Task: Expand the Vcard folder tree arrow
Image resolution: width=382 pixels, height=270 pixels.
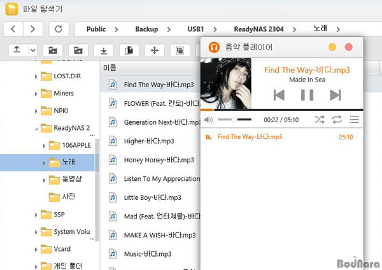Action: (x=36, y=250)
